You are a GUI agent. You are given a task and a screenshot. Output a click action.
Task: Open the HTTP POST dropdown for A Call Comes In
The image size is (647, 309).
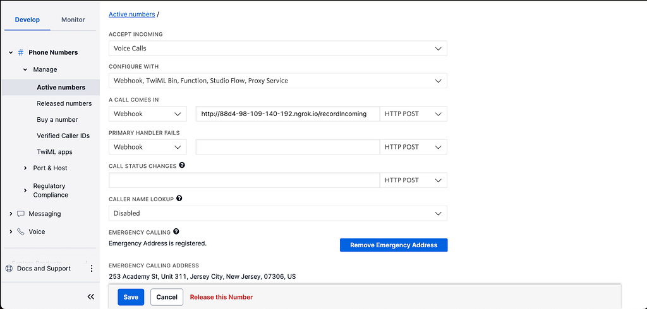tap(413, 114)
